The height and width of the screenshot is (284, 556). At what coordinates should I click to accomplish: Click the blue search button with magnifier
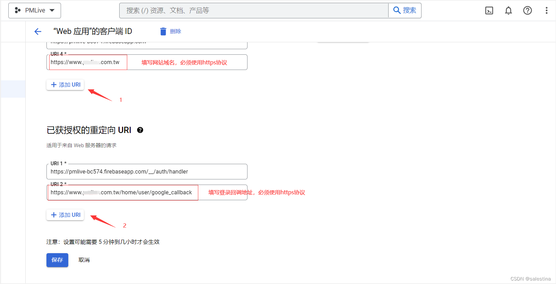[405, 10]
